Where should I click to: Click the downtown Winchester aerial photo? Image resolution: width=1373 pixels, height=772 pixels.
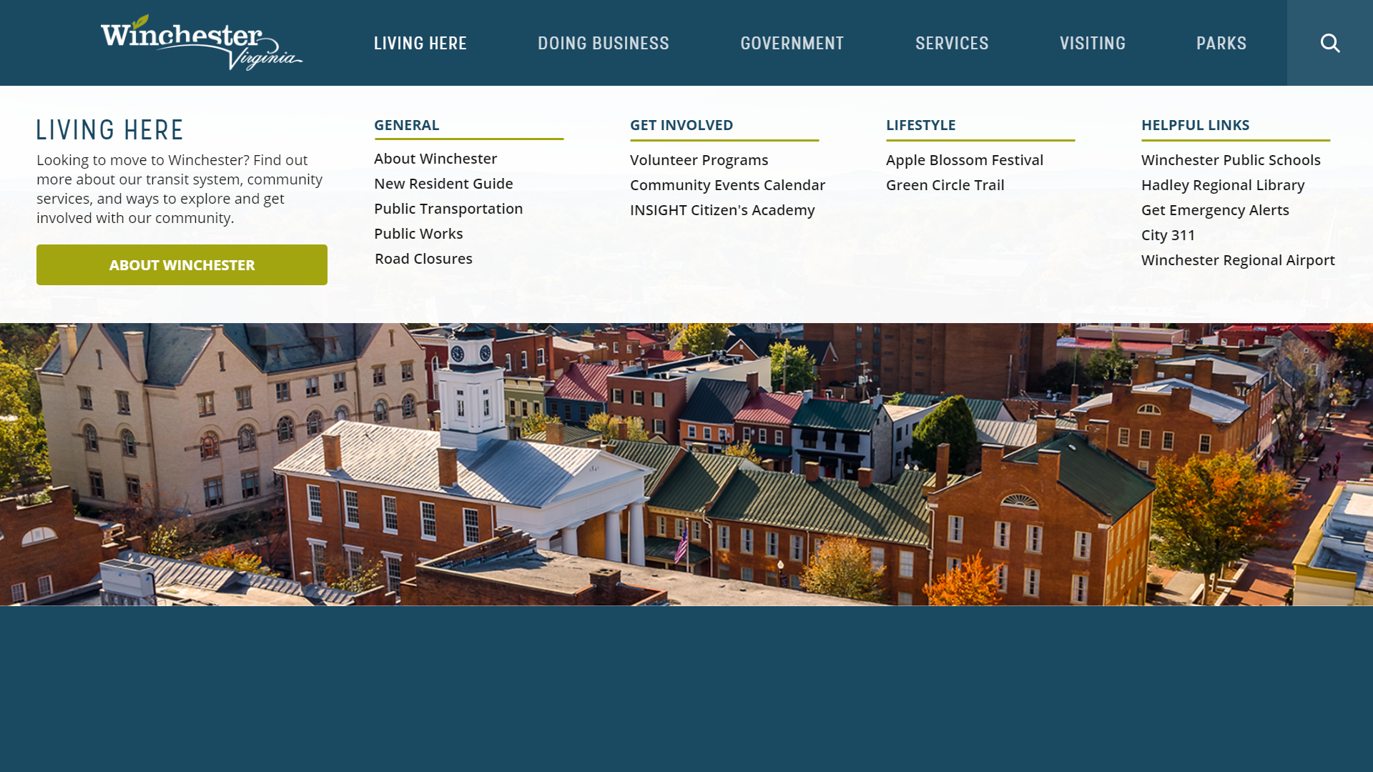[x=686, y=465]
